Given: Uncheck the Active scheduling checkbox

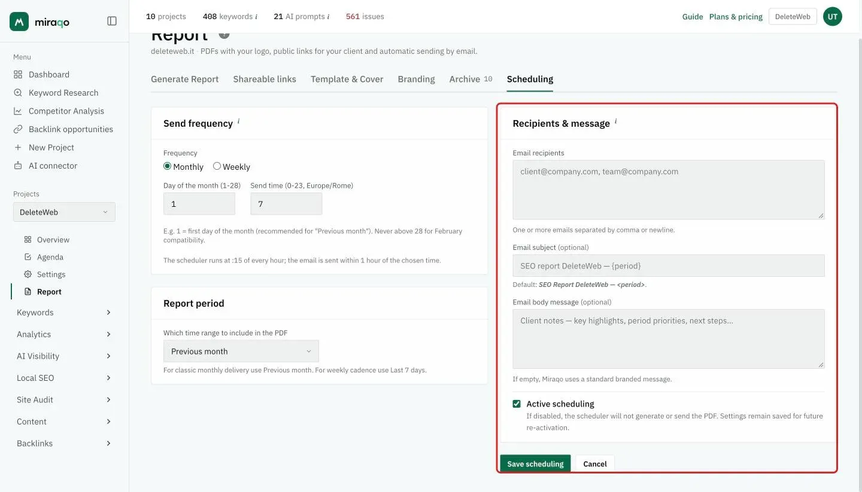Looking at the screenshot, I should [x=517, y=404].
